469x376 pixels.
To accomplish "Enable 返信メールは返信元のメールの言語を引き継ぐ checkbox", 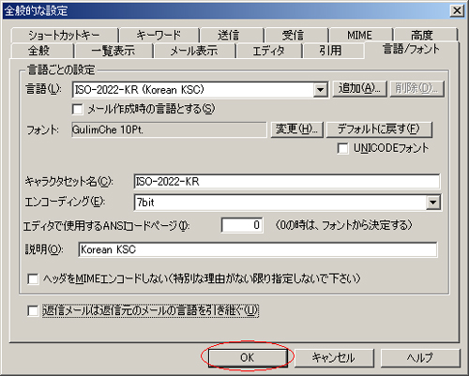I will pyautogui.click(x=33, y=311).
